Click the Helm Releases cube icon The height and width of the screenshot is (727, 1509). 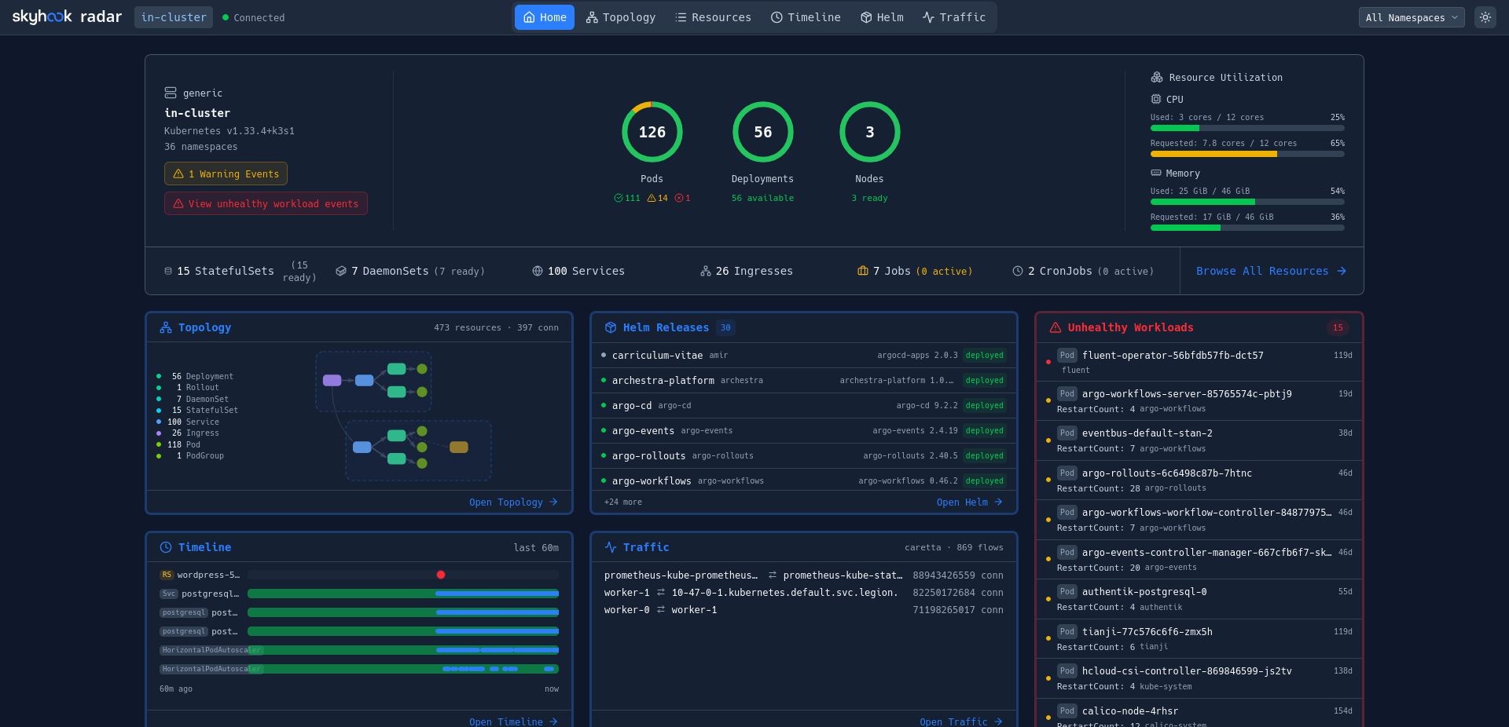(x=610, y=327)
